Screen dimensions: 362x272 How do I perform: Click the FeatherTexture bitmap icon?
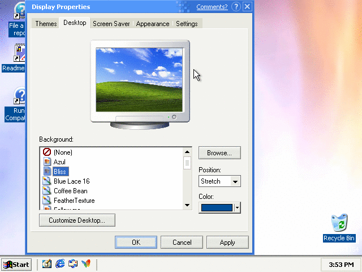47,200
